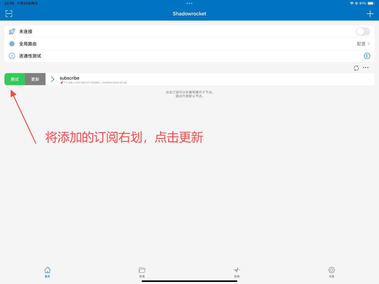
Task: Tap the 连通性测试 row label
Action: click(x=30, y=56)
